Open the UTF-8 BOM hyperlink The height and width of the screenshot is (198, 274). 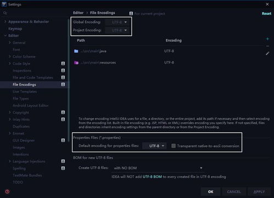click(x=152, y=177)
